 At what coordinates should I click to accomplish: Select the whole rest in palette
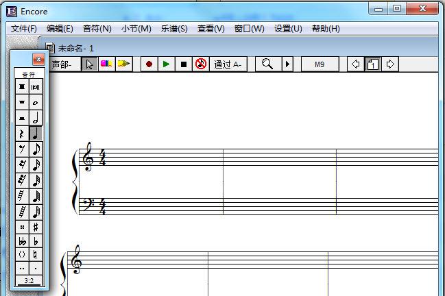point(22,102)
